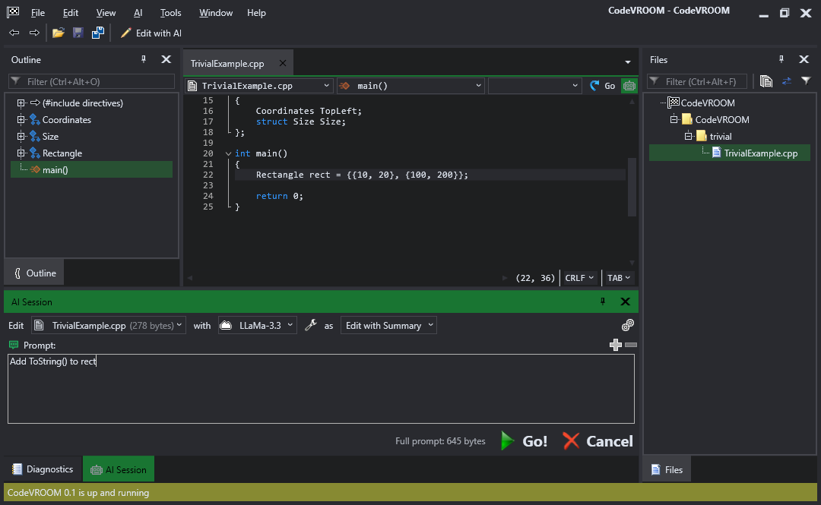Open the AI menu
This screenshot has width=821, height=505.
pyautogui.click(x=138, y=13)
